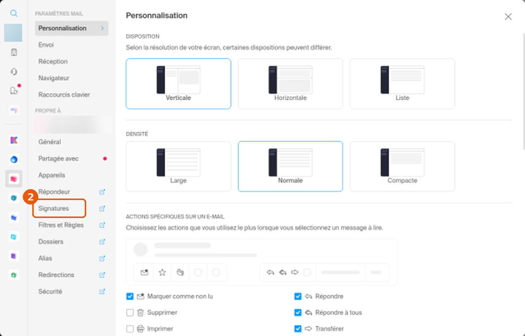Click the external link icon beside Filtres et Règles
This screenshot has width=525, height=336.
pos(102,225)
